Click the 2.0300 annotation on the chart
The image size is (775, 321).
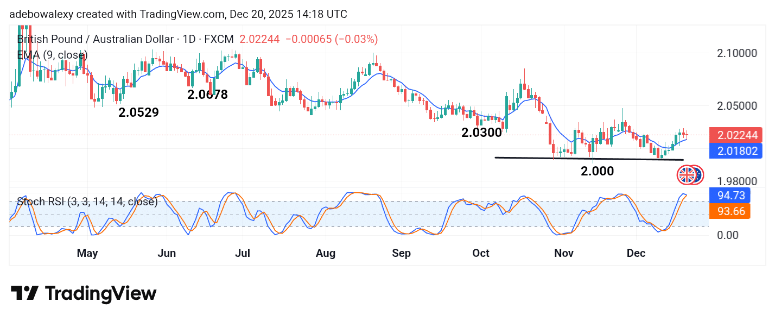480,132
